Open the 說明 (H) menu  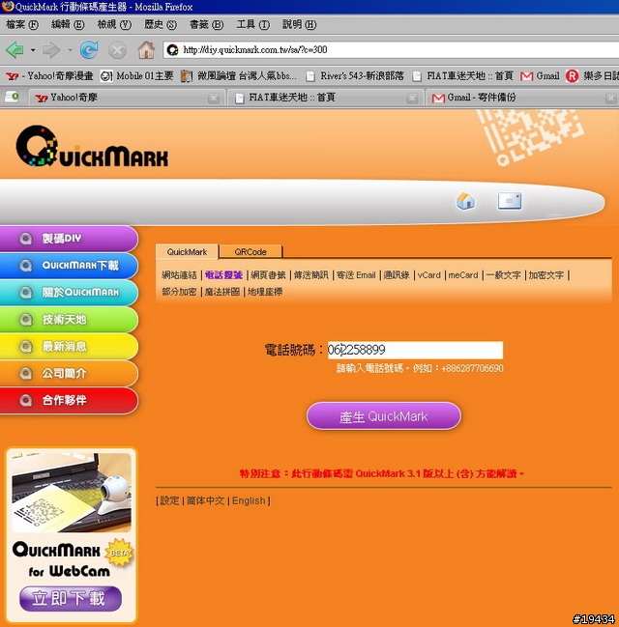coord(299,25)
